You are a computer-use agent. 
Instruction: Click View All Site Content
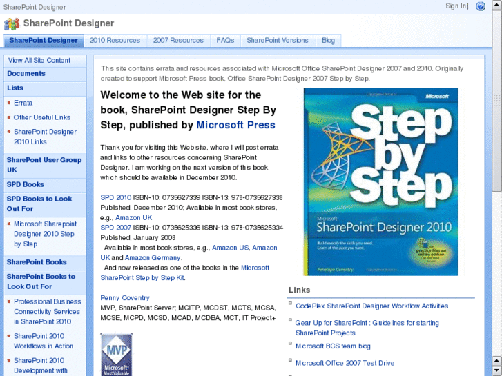coord(39,61)
